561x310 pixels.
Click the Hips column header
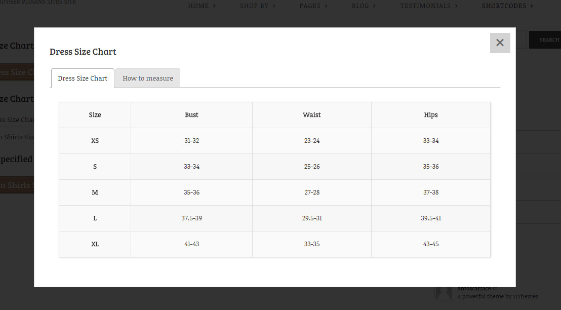click(x=431, y=115)
